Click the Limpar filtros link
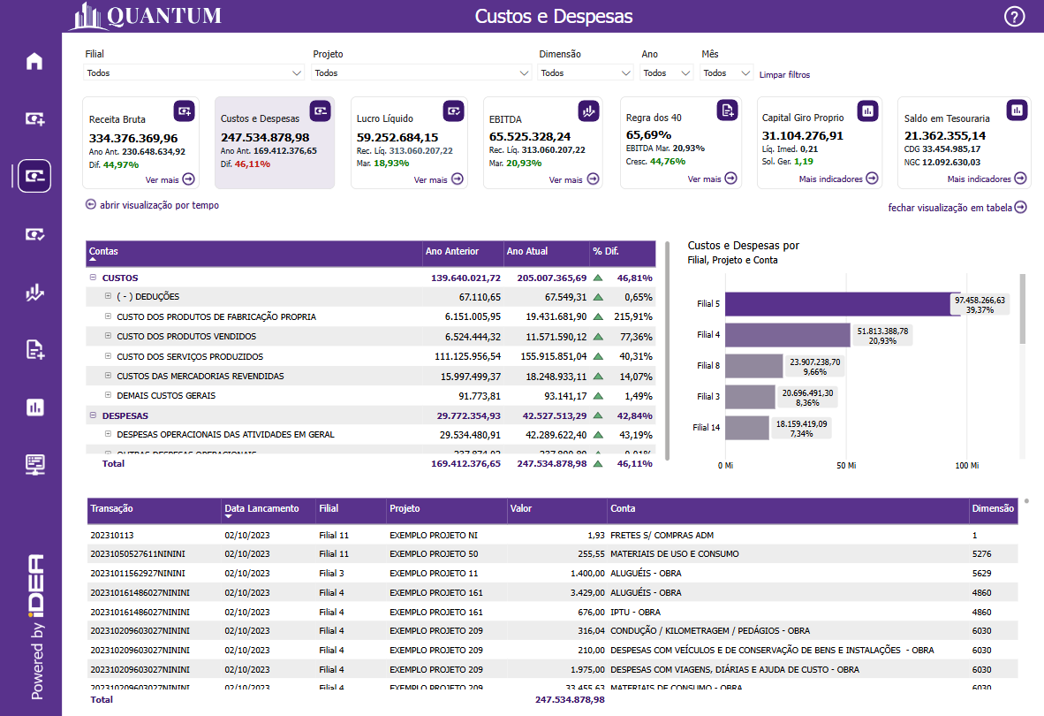The height and width of the screenshot is (716, 1044). [784, 75]
